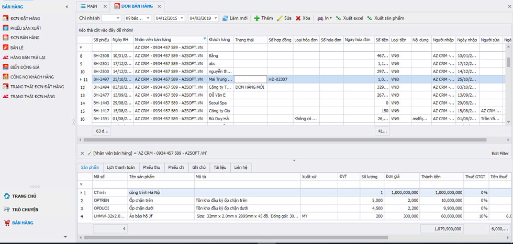
Task: Toggle the Nhân viên bán hàng filter checkbox
Action: click(x=90, y=153)
